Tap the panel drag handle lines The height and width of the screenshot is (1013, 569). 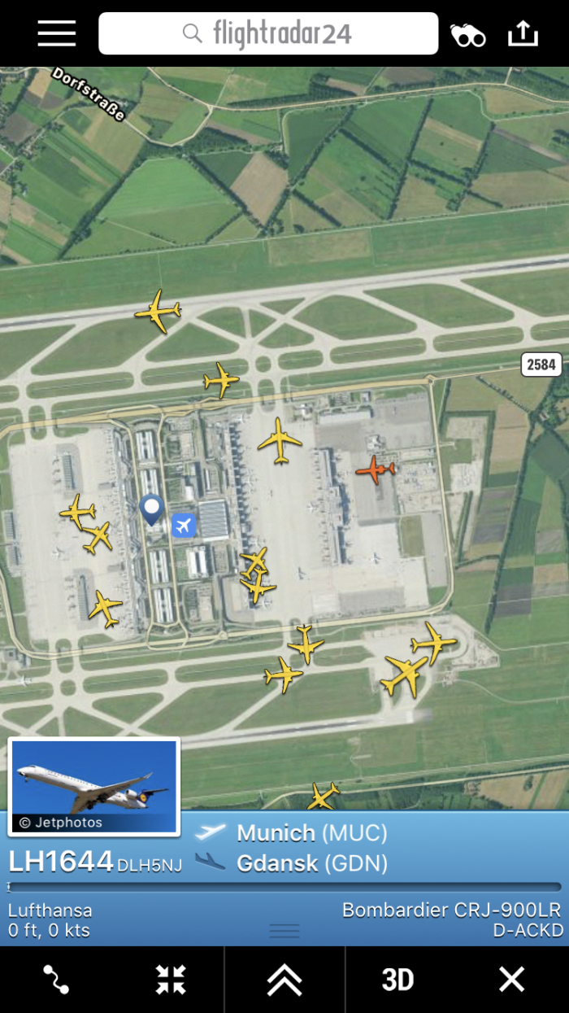coord(284,931)
